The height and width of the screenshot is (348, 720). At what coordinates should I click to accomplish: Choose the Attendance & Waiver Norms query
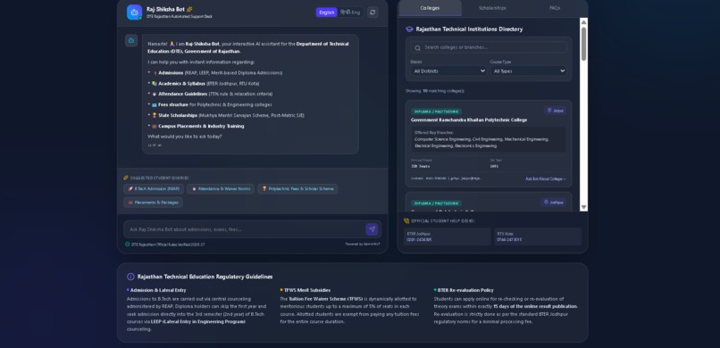(221, 189)
